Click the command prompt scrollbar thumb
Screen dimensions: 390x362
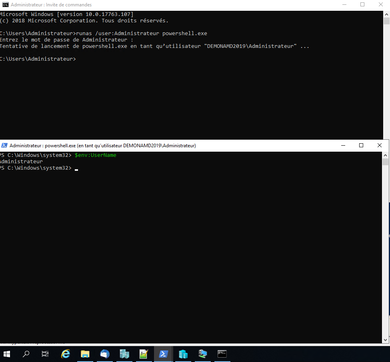386,21
